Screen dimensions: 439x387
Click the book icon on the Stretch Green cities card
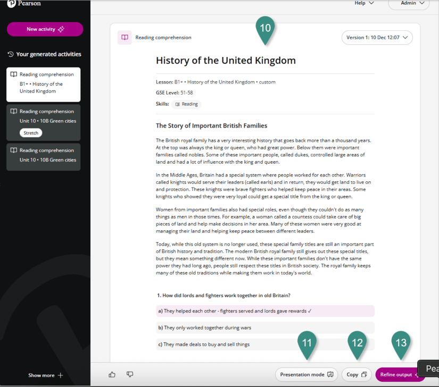[14, 111]
